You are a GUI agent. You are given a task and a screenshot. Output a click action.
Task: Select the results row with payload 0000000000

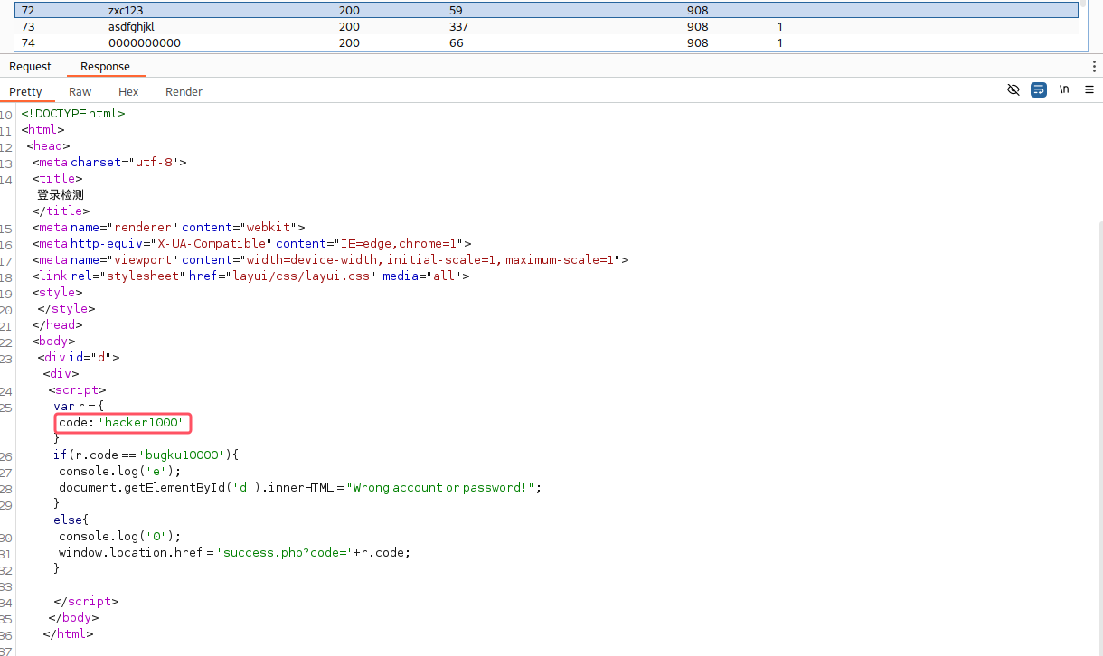(x=546, y=42)
